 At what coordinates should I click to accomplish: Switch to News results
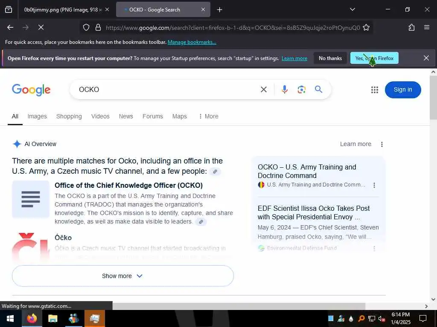126,117
